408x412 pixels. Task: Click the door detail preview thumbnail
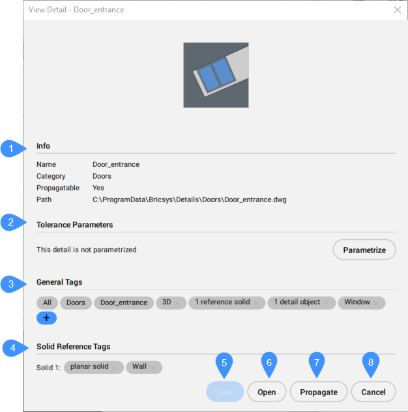[216, 75]
